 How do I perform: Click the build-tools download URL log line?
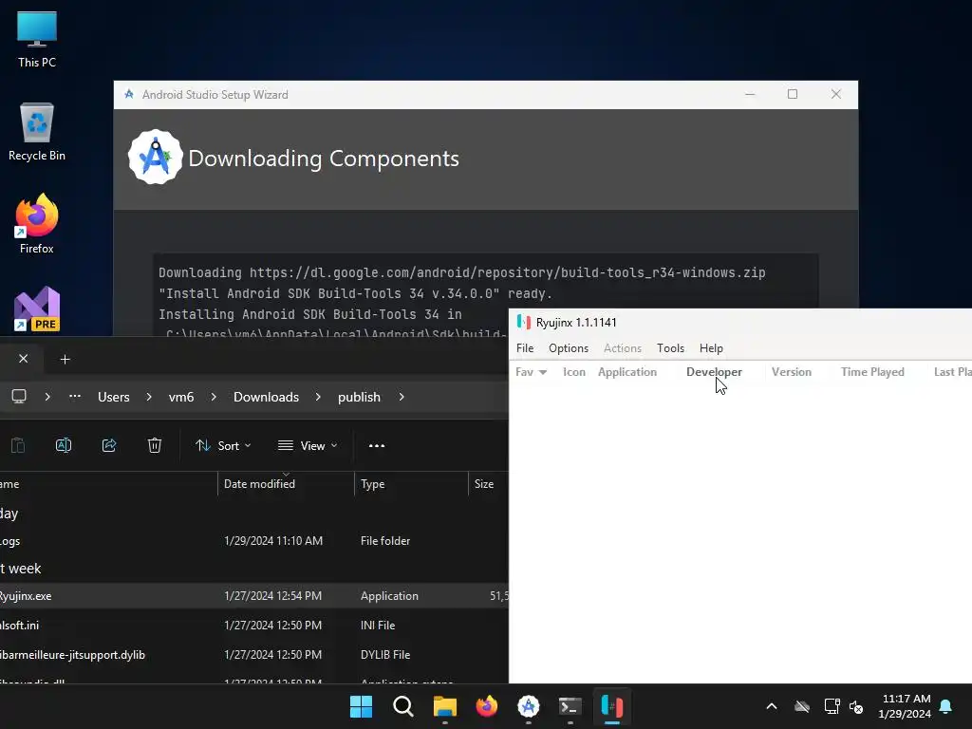click(462, 272)
